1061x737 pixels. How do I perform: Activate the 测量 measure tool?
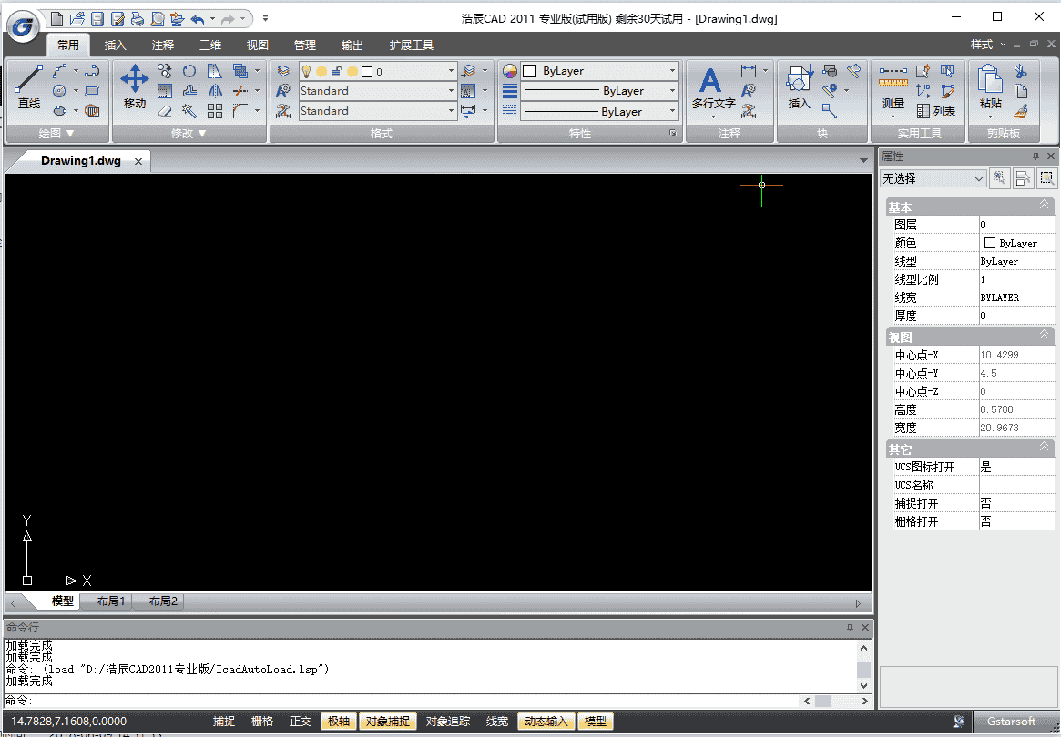(x=893, y=86)
